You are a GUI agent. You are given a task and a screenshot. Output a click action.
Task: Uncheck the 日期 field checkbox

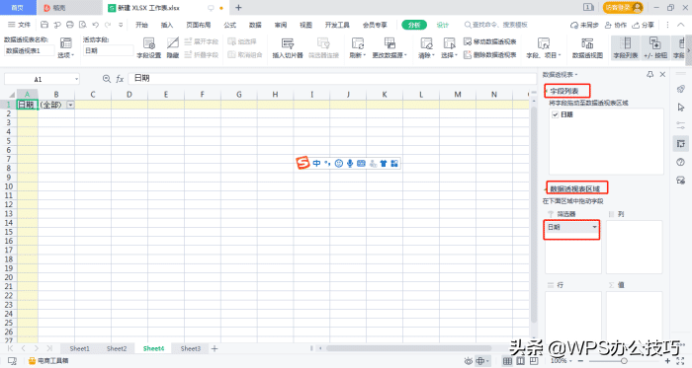coord(556,114)
